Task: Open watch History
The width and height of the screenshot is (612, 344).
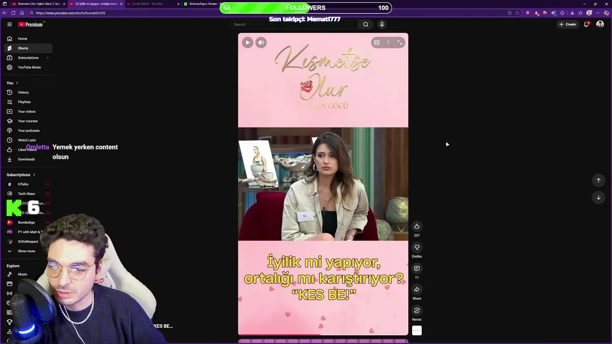Action: point(28,92)
